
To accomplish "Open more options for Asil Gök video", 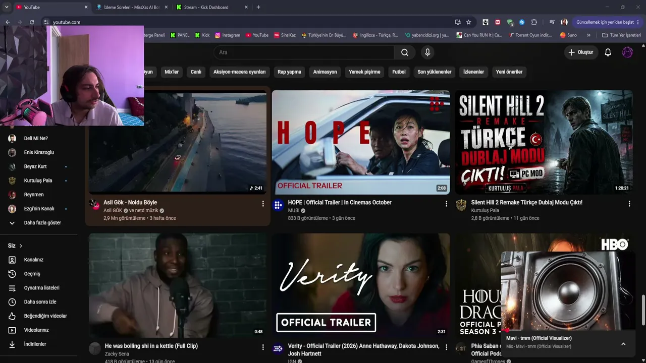I will point(262,204).
